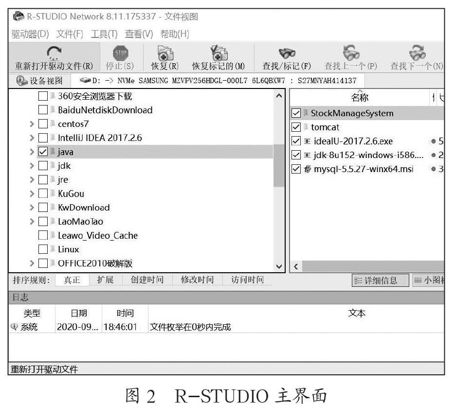Image resolution: width=455 pixels, height=404 pixels.
Task: Uncheck the idealU-2017.2.6.exe checkbox
Action: [296, 141]
